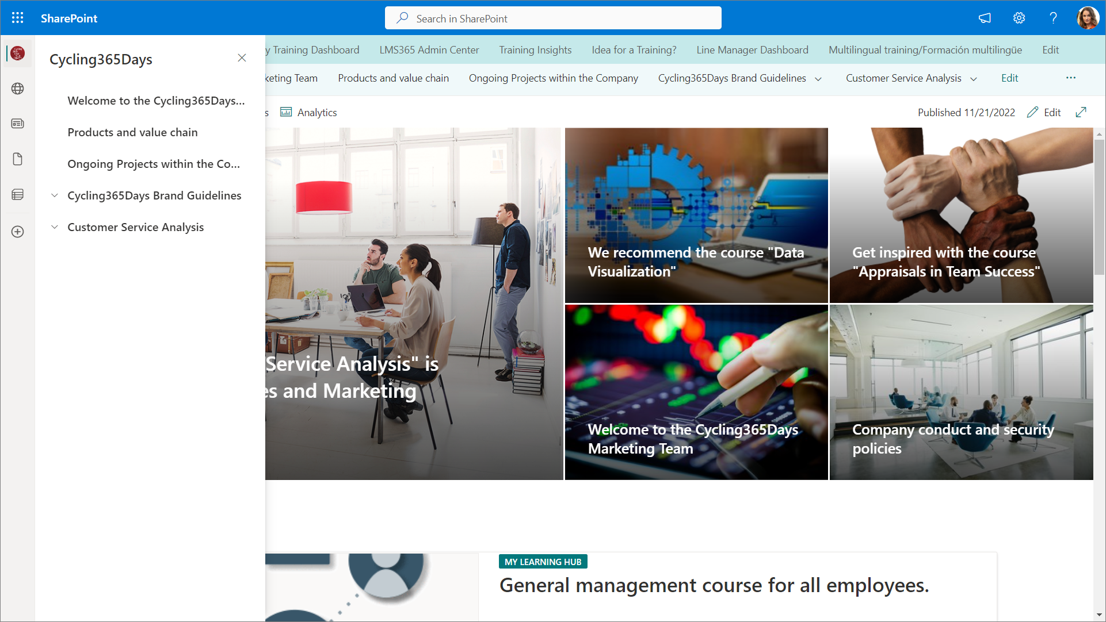
Task: Open the news icon in left rail
Action: tap(17, 124)
